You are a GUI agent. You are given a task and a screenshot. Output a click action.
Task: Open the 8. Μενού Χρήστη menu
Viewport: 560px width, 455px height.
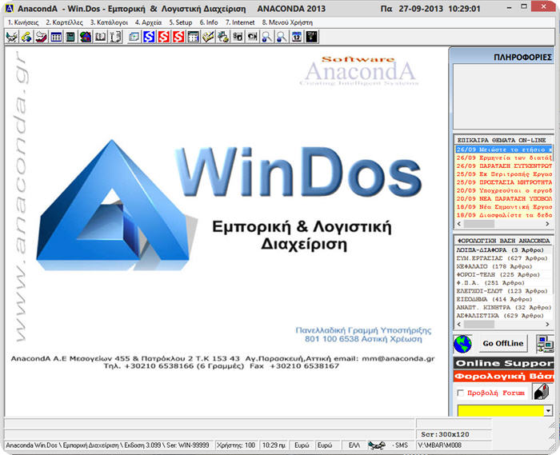click(x=287, y=22)
